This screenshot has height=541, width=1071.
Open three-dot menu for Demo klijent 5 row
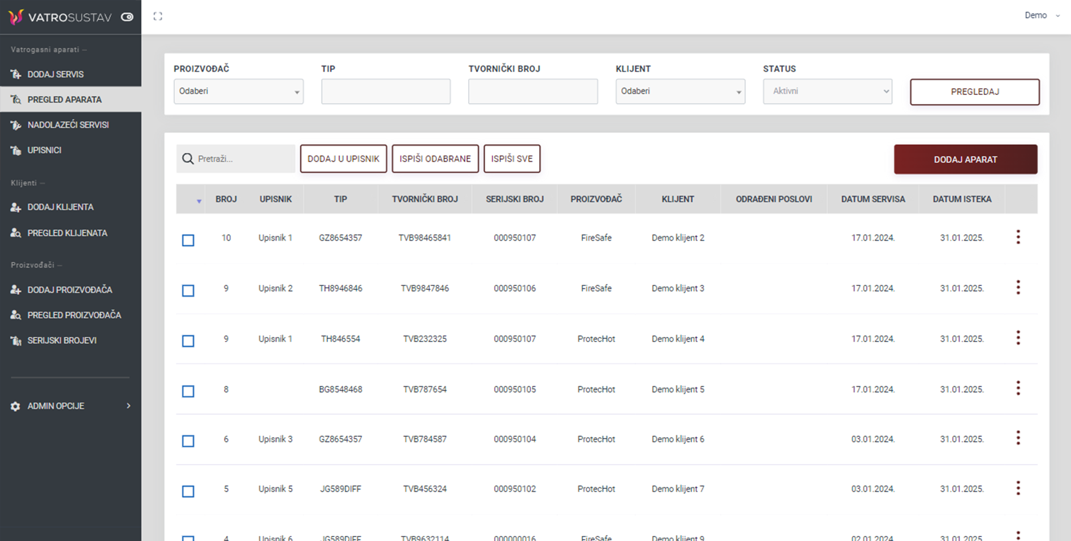pyautogui.click(x=1018, y=388)
